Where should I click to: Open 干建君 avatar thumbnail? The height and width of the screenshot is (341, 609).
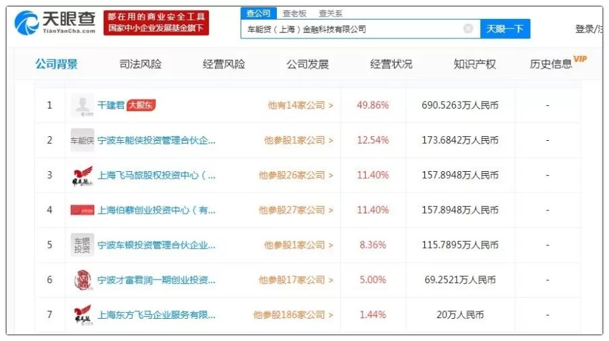pyautogui.click(x=82, y=105)
